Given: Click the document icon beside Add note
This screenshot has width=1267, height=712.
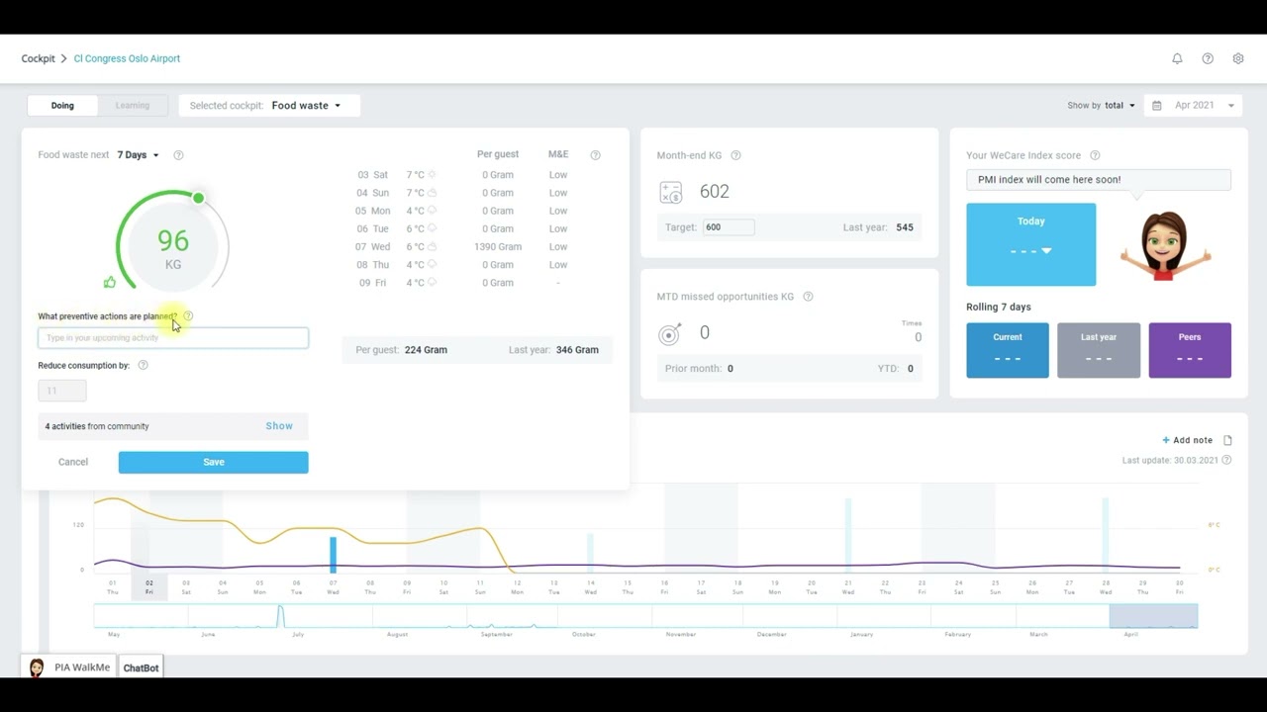Looking at the screenshot, I should click(1227, 440).
